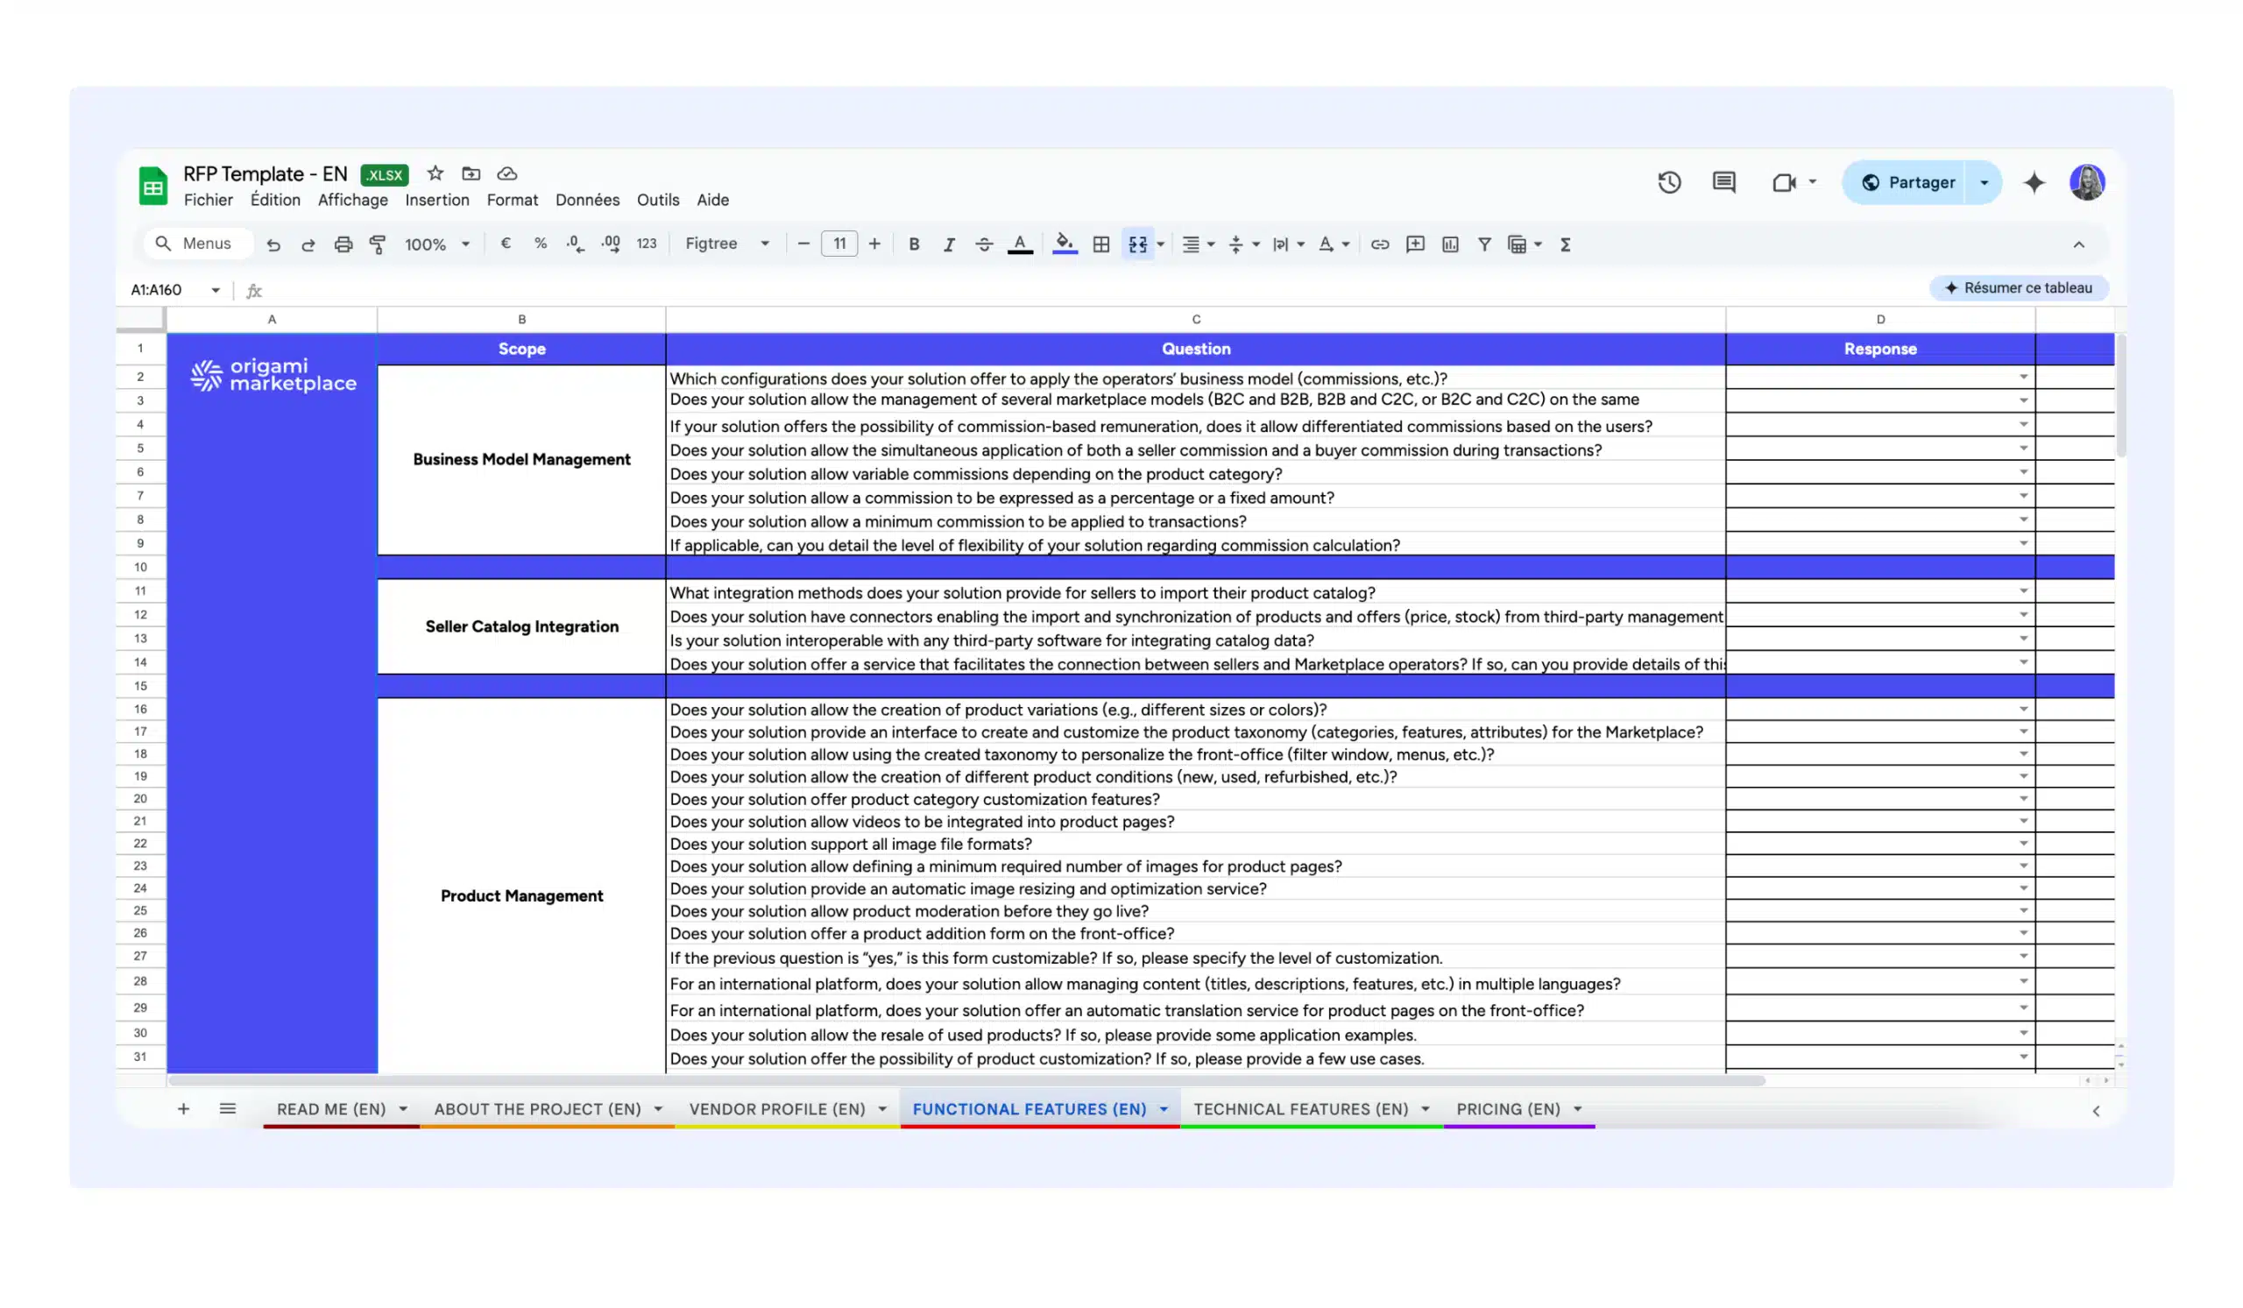This screenshot has width=2243, height=1308.
Task: Move document using folder icon
Action: tap(471, 173)
